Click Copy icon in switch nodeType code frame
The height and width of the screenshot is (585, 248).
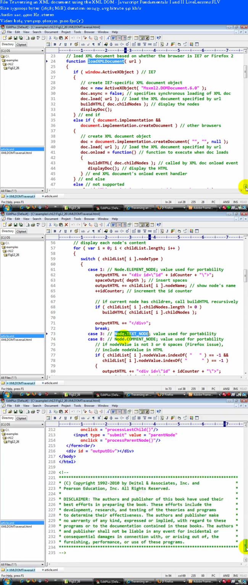(x=55, y=225)
